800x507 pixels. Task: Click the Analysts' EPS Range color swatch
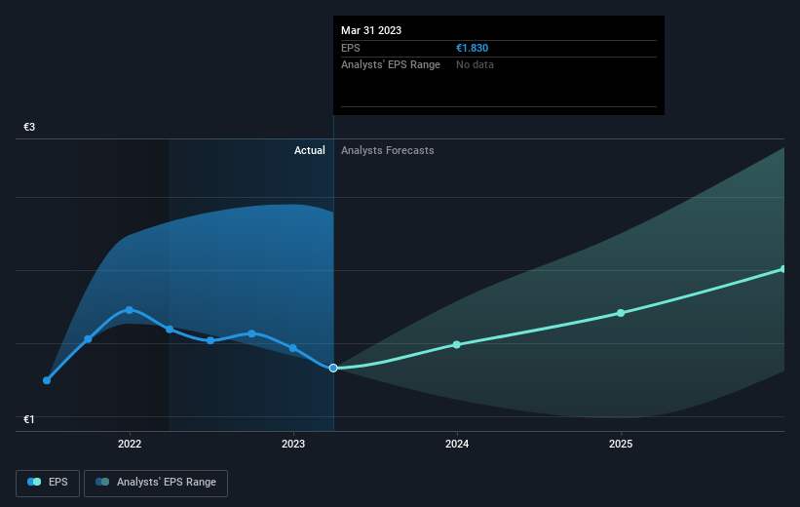point(102,482)
